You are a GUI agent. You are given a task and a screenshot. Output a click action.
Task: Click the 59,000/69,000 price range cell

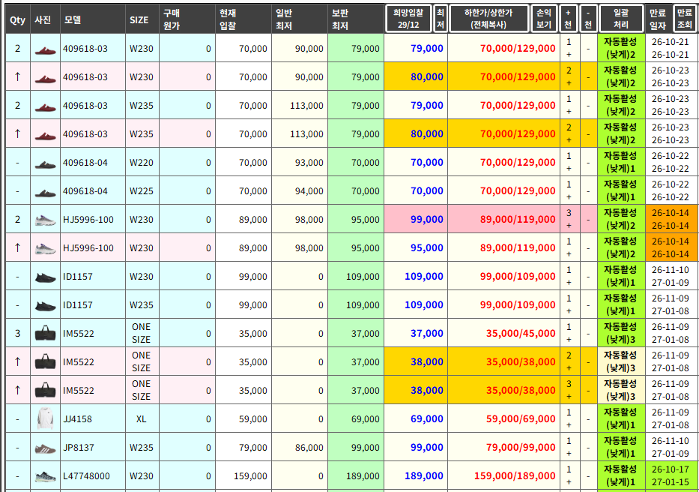tap(503, 418)
